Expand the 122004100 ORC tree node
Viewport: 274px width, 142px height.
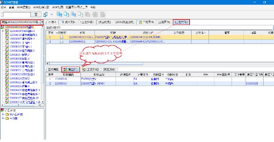3,31
